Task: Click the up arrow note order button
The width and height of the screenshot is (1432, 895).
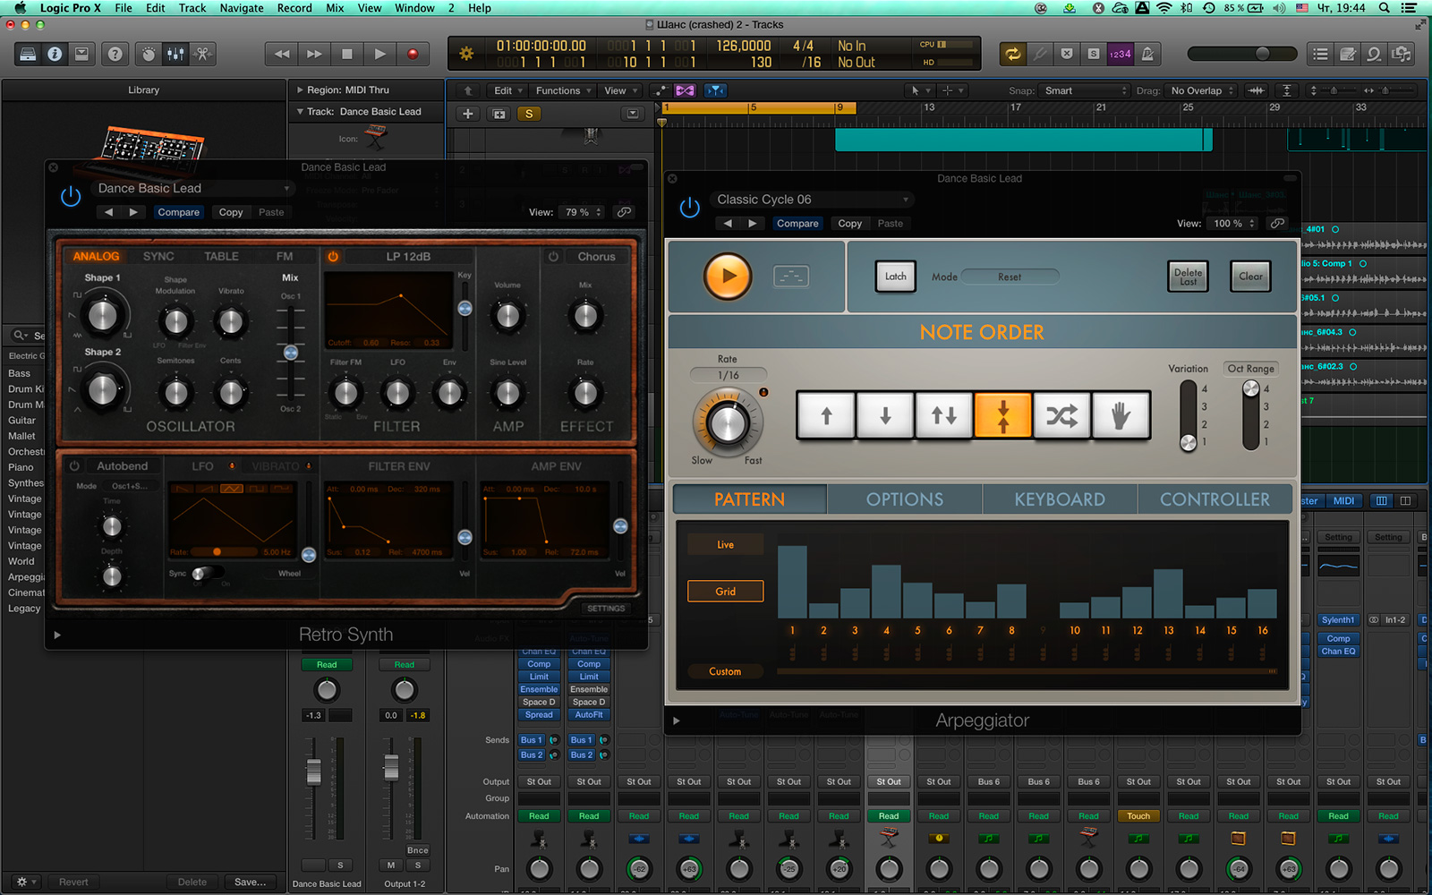Action: tap(826, 415)
